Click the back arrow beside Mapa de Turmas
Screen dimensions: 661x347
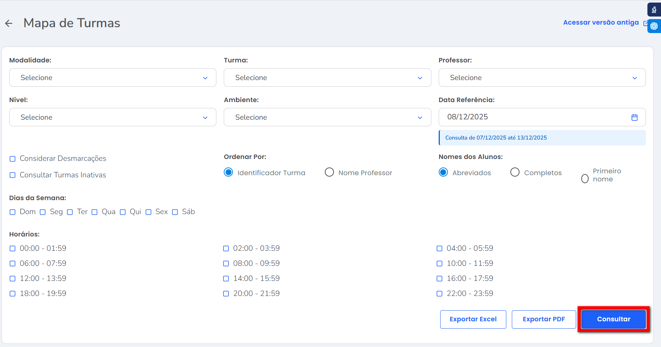click(9, 24)
